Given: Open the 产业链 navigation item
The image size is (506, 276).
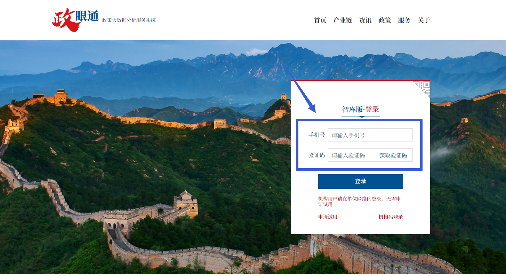Looking at the screenshot, I should 343,20.
